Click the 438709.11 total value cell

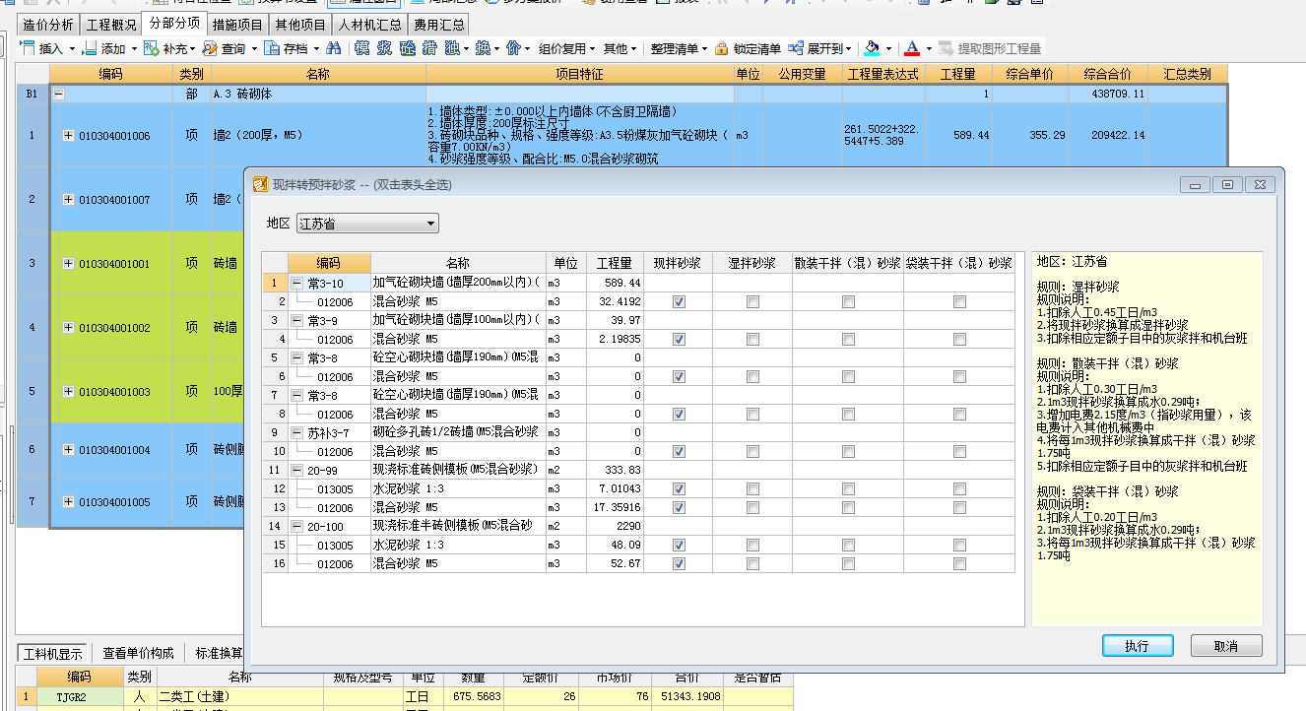[x=1108, y=95]
